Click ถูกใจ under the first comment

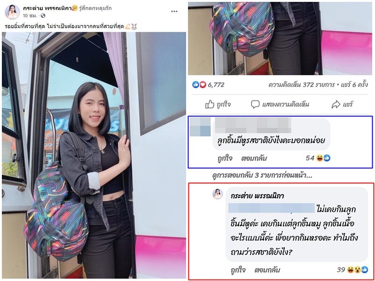coord(225,158)
